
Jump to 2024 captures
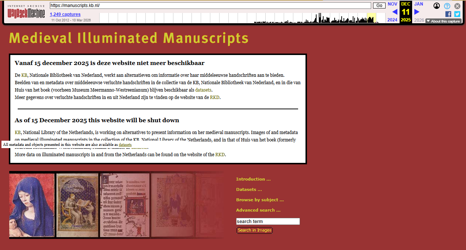click(x=393, y=20)
